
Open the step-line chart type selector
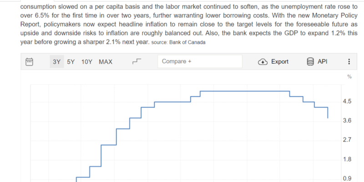137,62
